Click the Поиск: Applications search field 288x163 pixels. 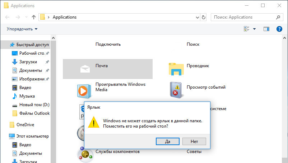[x=246, y=17]
